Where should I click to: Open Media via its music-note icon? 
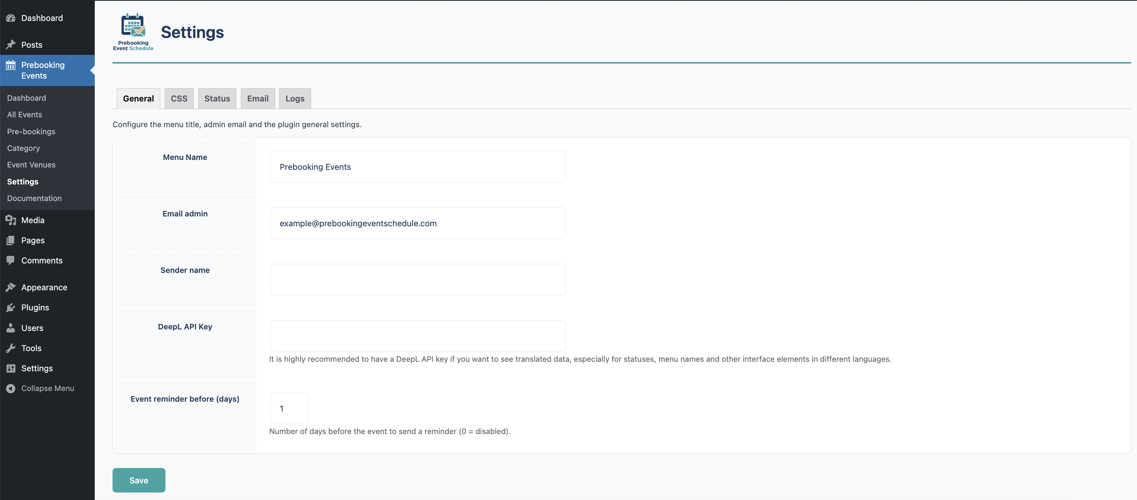11,220
